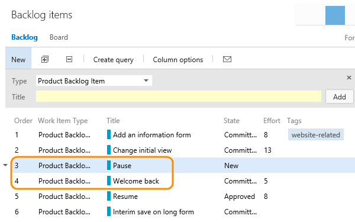Open the Pause row context arrow

click(x=5, y=165)
